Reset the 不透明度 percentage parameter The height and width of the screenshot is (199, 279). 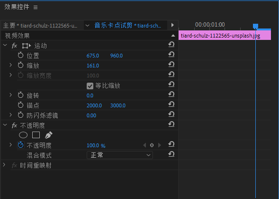(x=171, y=144)
